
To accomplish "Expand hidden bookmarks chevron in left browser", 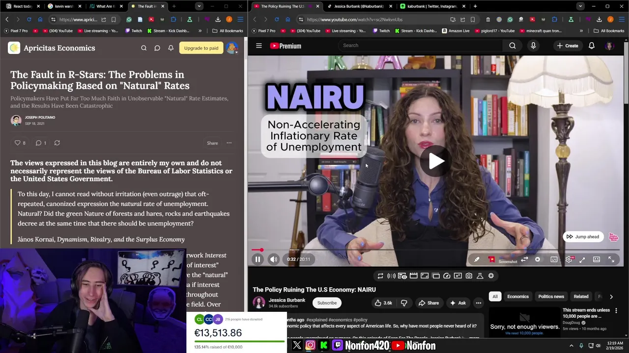I will coord(200,30).
